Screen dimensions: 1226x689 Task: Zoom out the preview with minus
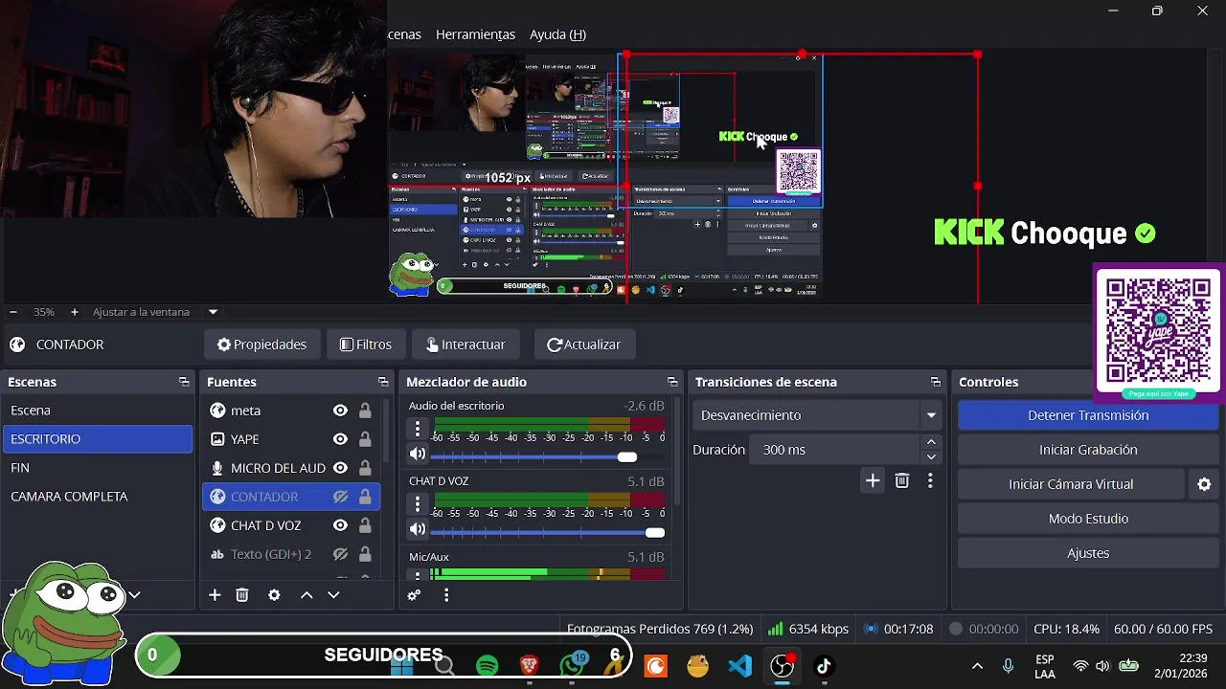13,312
